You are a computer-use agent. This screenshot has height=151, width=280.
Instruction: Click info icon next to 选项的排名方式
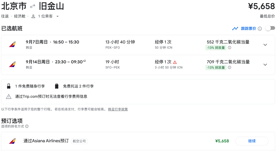(27, 126)
